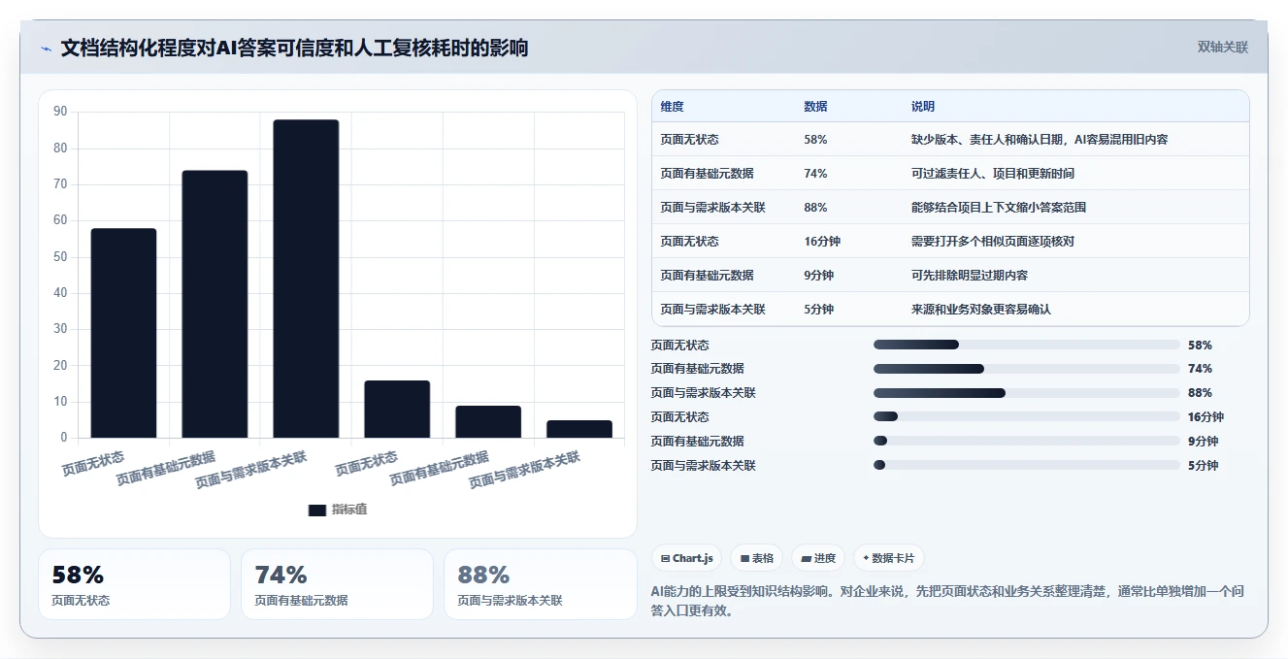This screenshot has height=659, width=1288.
Task: Click the progress bar labeled 74%
Action: click(1027, 369)
